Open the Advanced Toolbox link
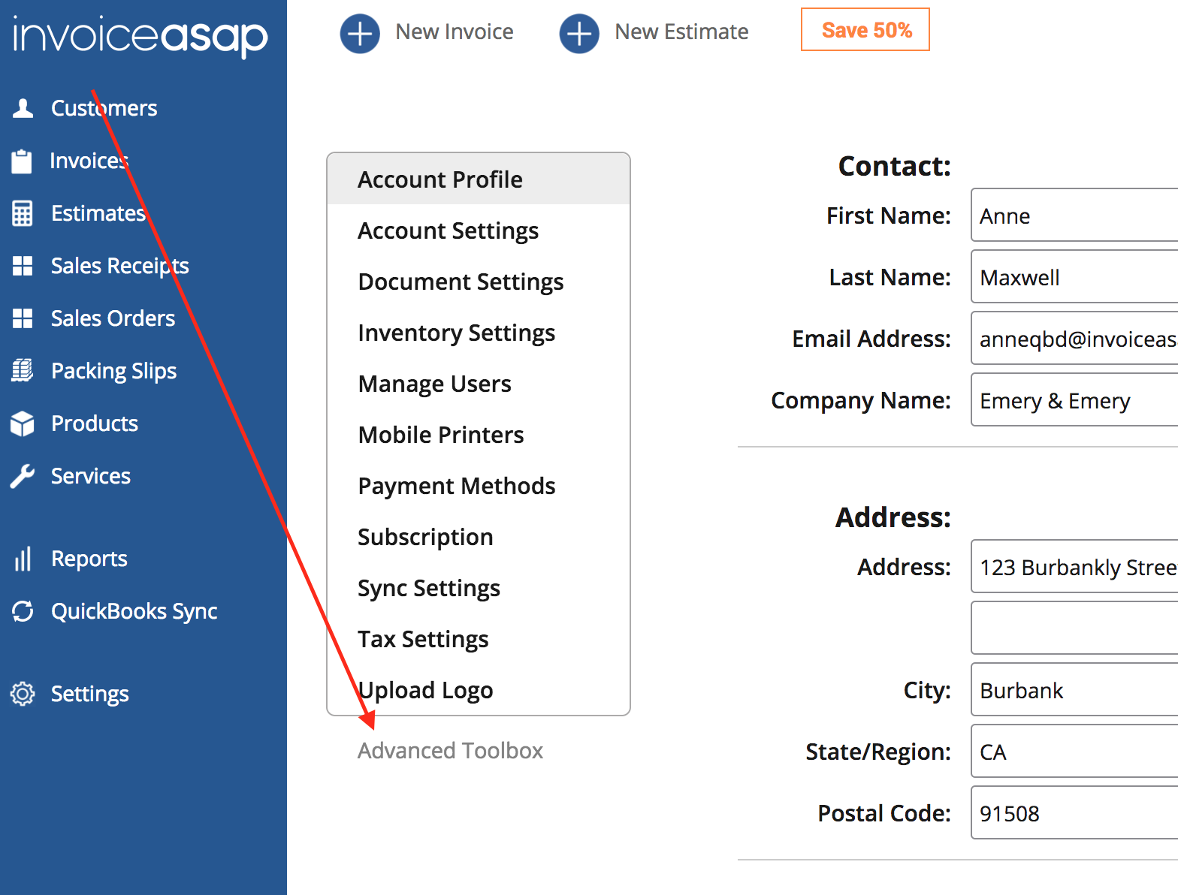Screen dimensions: 1178x895 click(450, 751)
